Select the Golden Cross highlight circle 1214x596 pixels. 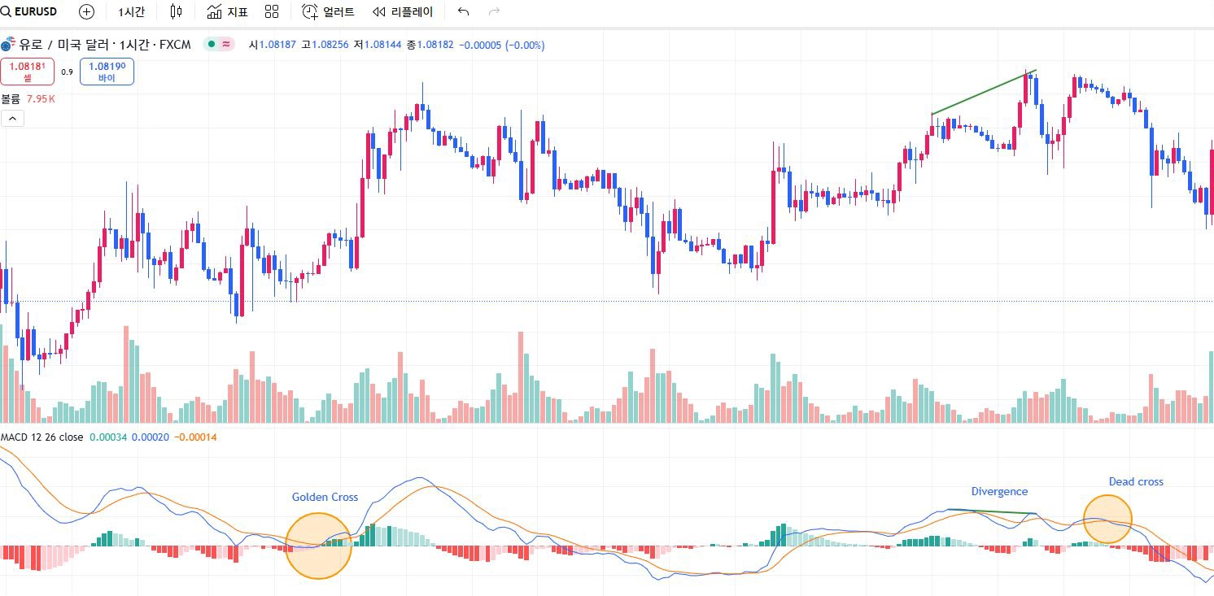pyautogui.click(x=318, y=545)
